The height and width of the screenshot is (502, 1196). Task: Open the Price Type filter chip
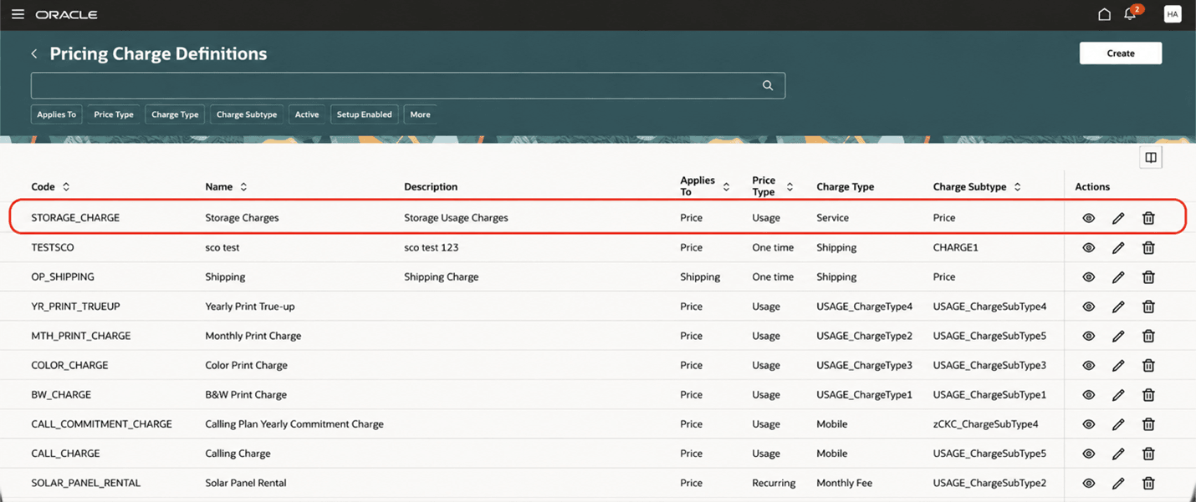(x=114, y=114)
